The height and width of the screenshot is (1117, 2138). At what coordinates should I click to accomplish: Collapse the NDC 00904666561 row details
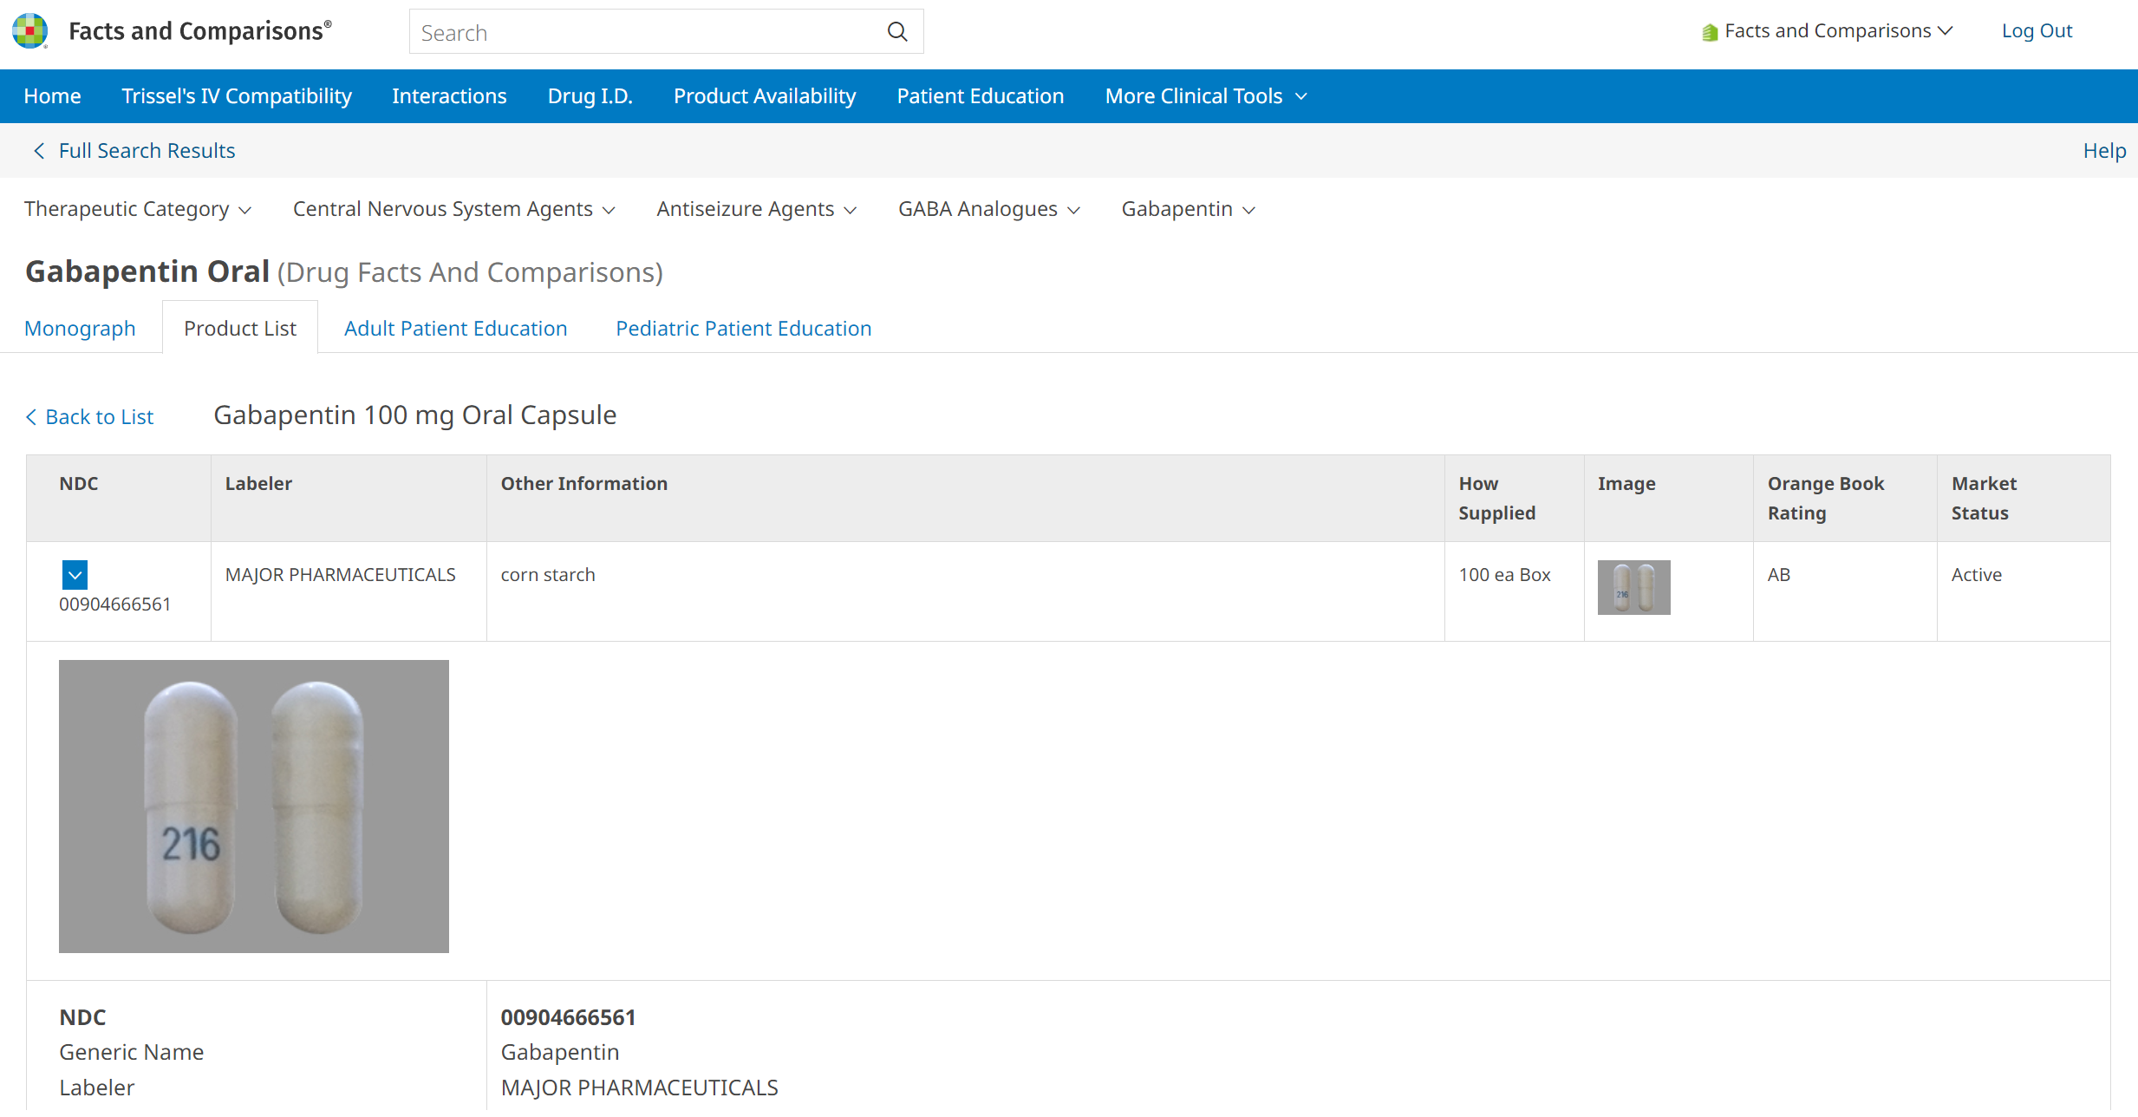pyautogui.click(x=75, y=574)
